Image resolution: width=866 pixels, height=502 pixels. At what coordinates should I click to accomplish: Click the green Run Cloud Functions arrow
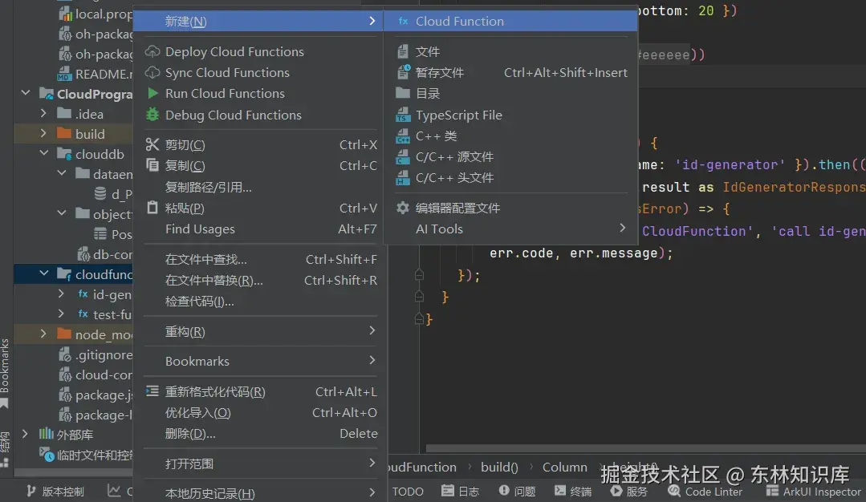coord(153,93)
